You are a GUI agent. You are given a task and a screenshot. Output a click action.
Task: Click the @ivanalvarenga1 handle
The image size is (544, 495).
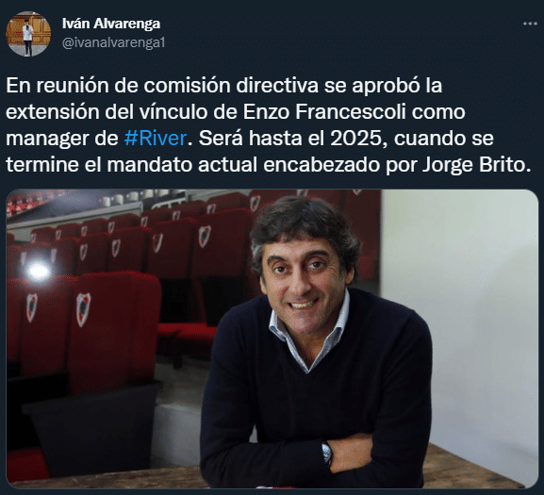point(113,42)
